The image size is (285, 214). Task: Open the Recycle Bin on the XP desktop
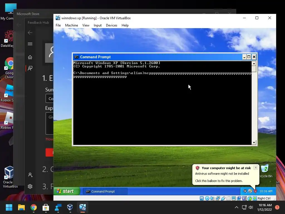(x=266, y=171)
